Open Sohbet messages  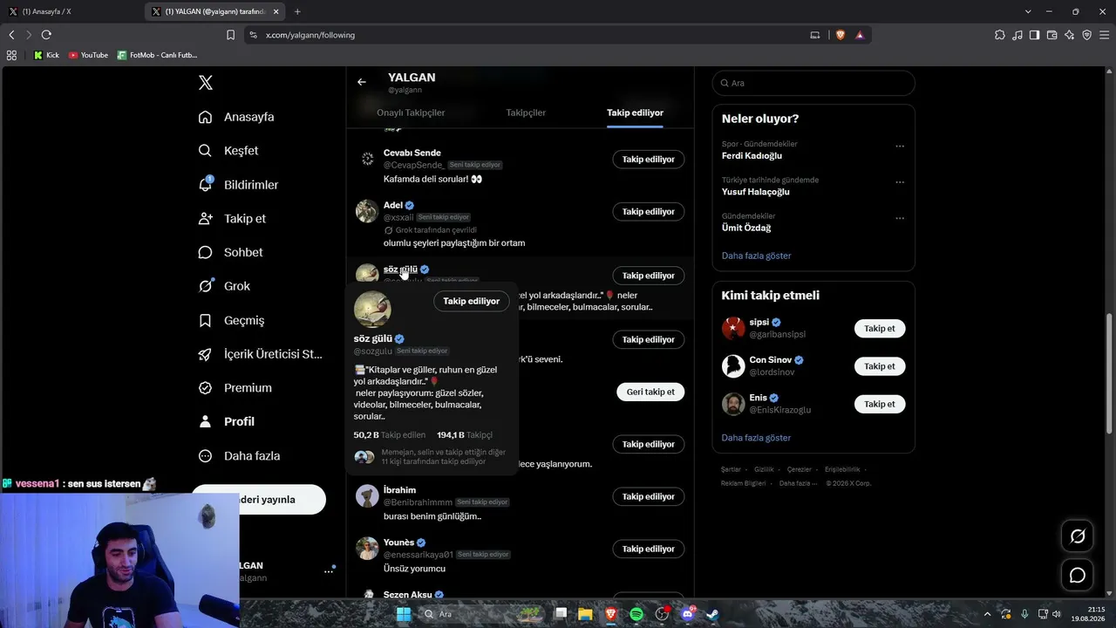click(x=230, y=252)
